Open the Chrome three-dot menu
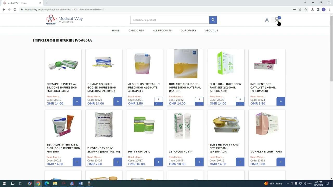The height and width of the screenshot is (187, 333). coord(329,10)
